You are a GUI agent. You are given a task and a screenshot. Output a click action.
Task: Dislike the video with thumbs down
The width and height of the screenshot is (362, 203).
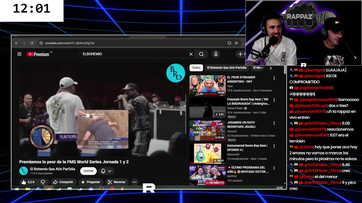43,182
